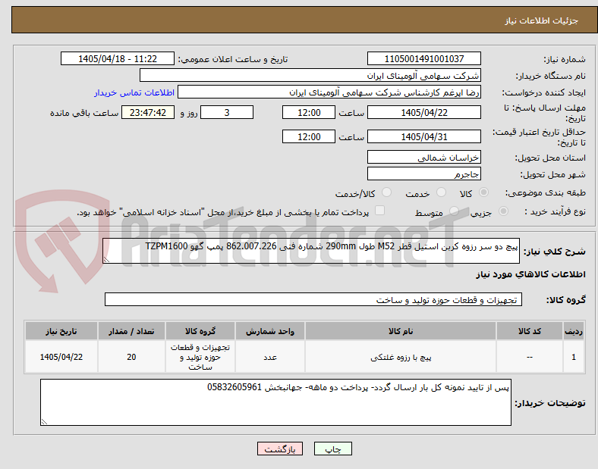Click the response deadline date field 1405/04/22

pyautogui.click(x=423, y=113)
